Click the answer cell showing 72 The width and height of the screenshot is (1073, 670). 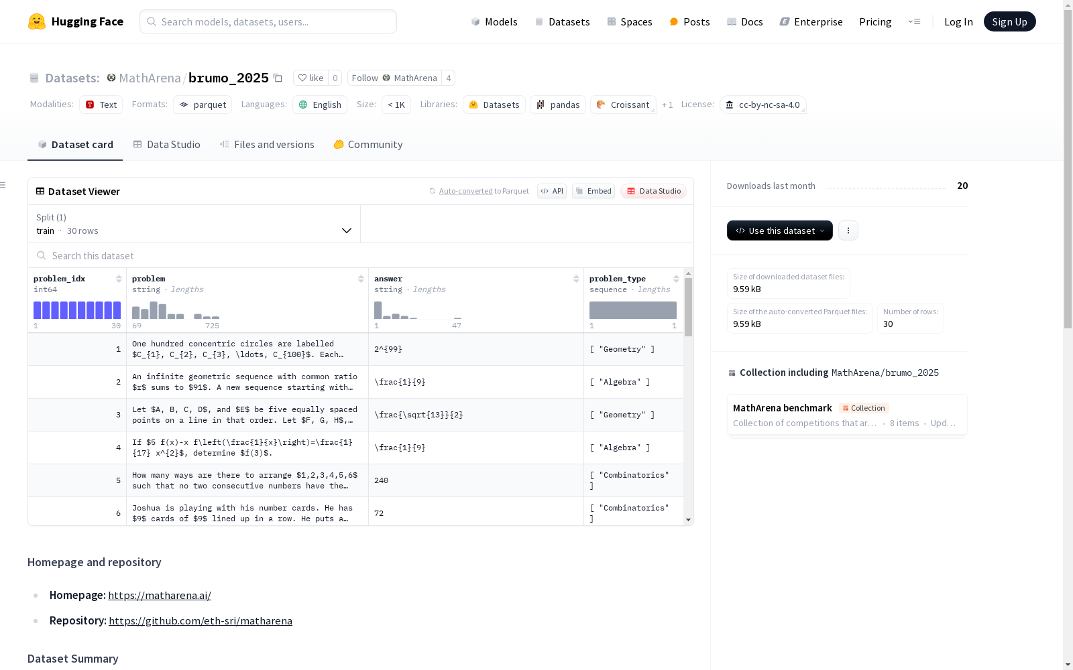[476, 513]
